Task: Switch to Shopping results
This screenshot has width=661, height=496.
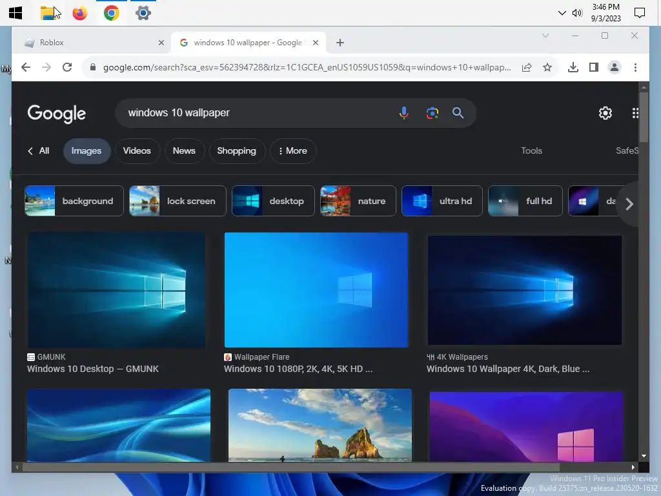Action: (x=236, y=151)
